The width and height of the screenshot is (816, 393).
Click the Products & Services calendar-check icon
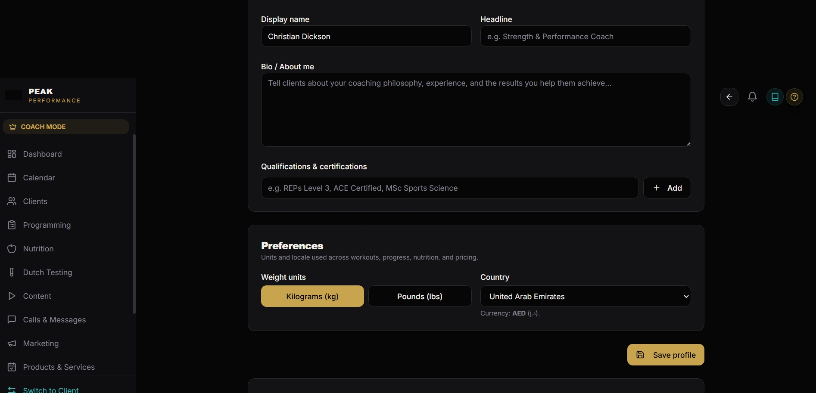[x=12, y=367]
